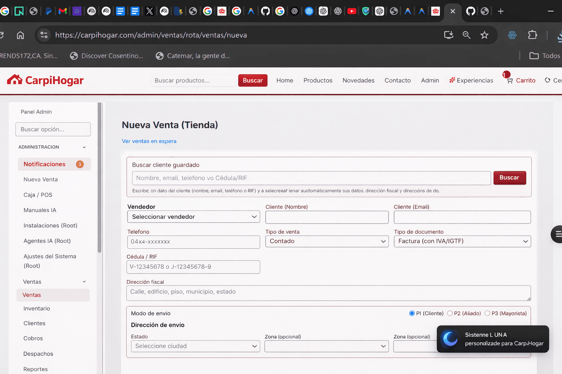Click the install-site icon in address bar
The width and height of the screenshot is (562, 374).
pyautogui.click(x=448, y=35)
